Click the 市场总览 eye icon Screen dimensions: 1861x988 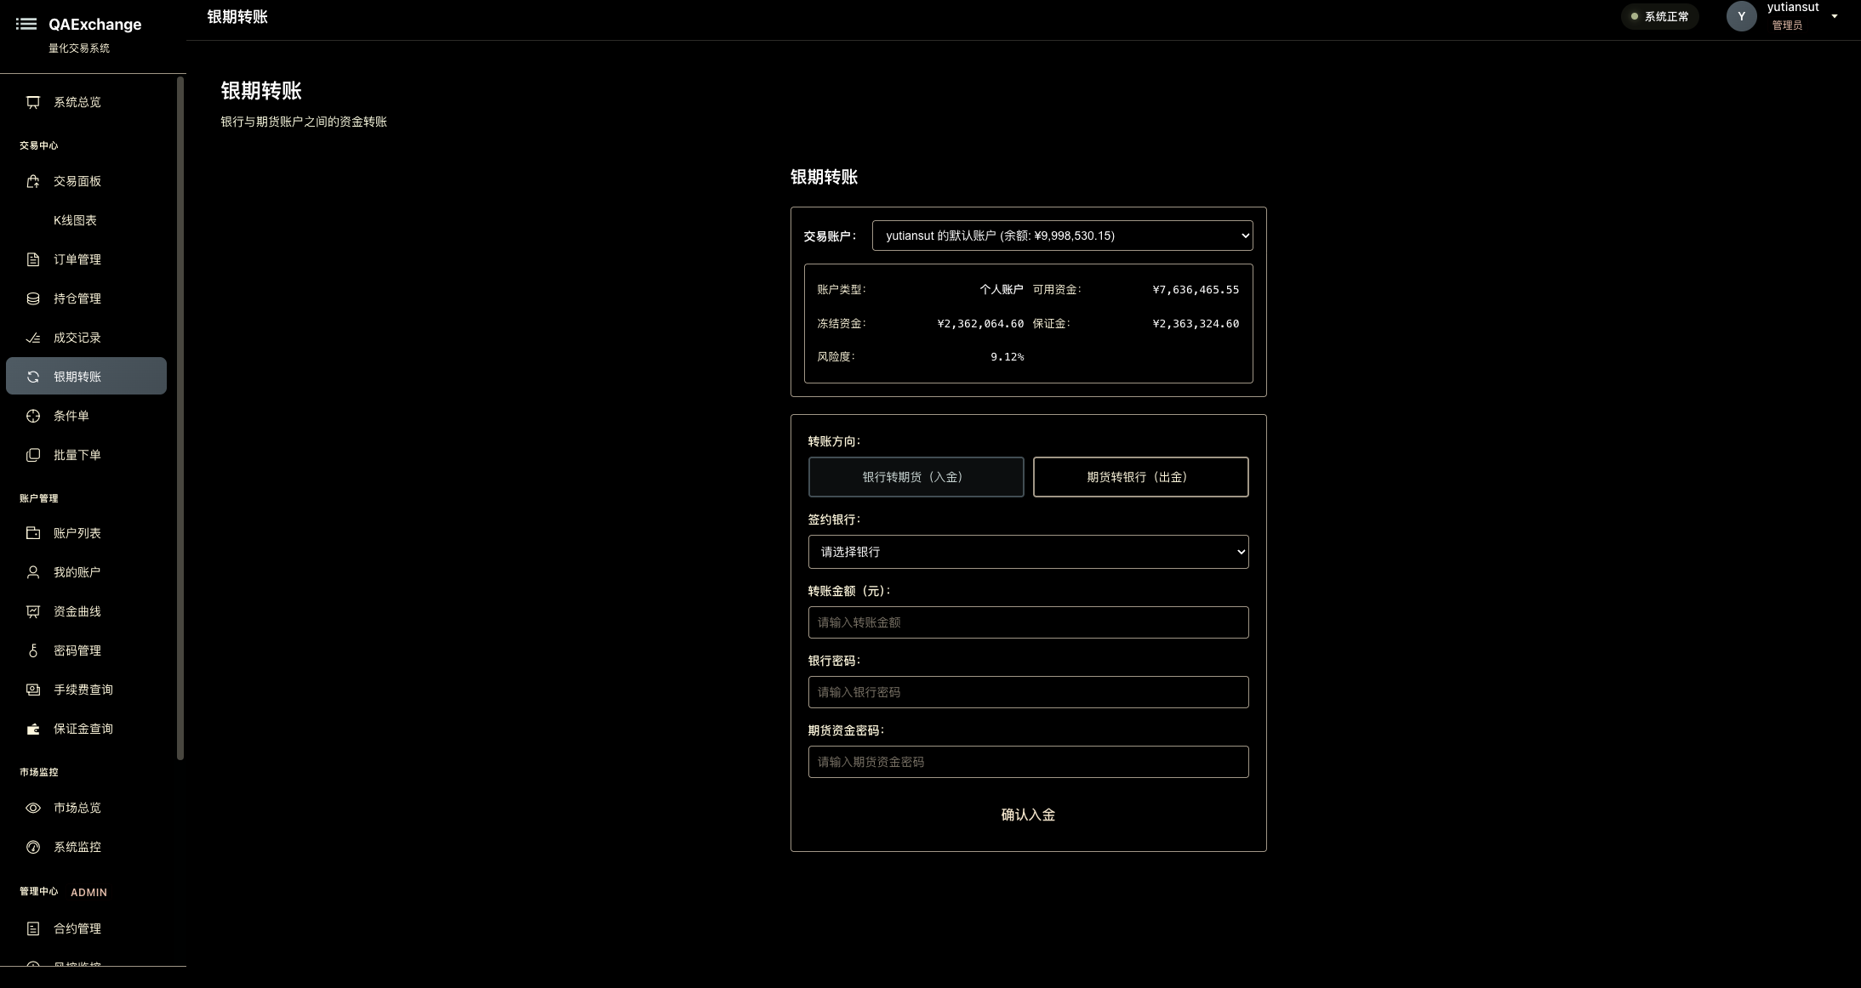coord(33,808)
